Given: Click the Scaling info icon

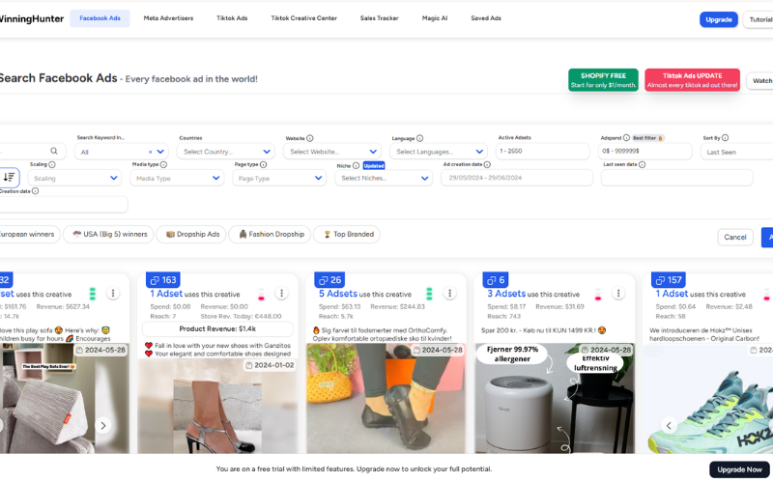Looking at the screenshot, I should click(52, 164).
